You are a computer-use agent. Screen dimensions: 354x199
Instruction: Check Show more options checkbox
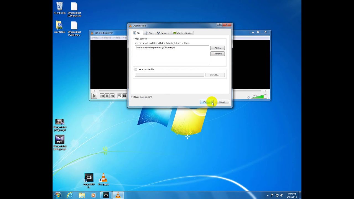pyautogui.click(x=132, y=97)
